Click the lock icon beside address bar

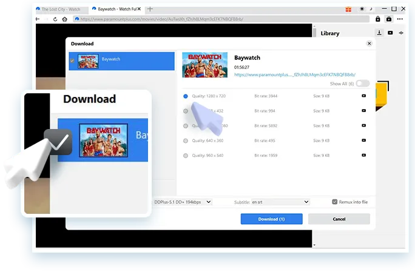pyautogui.click(x=377, y=19)
